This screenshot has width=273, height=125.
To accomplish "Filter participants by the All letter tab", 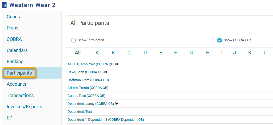I will [78, 53].
